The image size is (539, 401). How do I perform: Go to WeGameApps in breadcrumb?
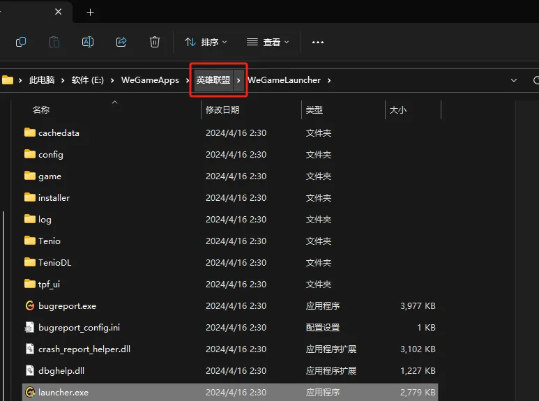tap(150, 80)
